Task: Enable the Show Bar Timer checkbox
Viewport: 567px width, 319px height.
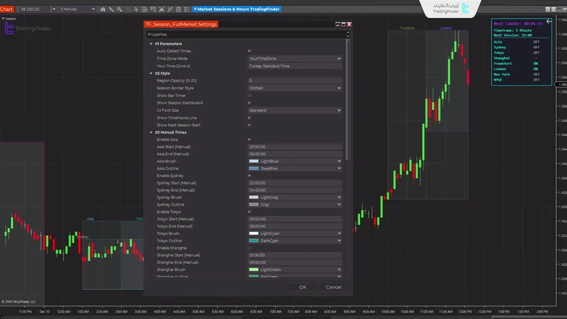Action: [x=249, y=95]
